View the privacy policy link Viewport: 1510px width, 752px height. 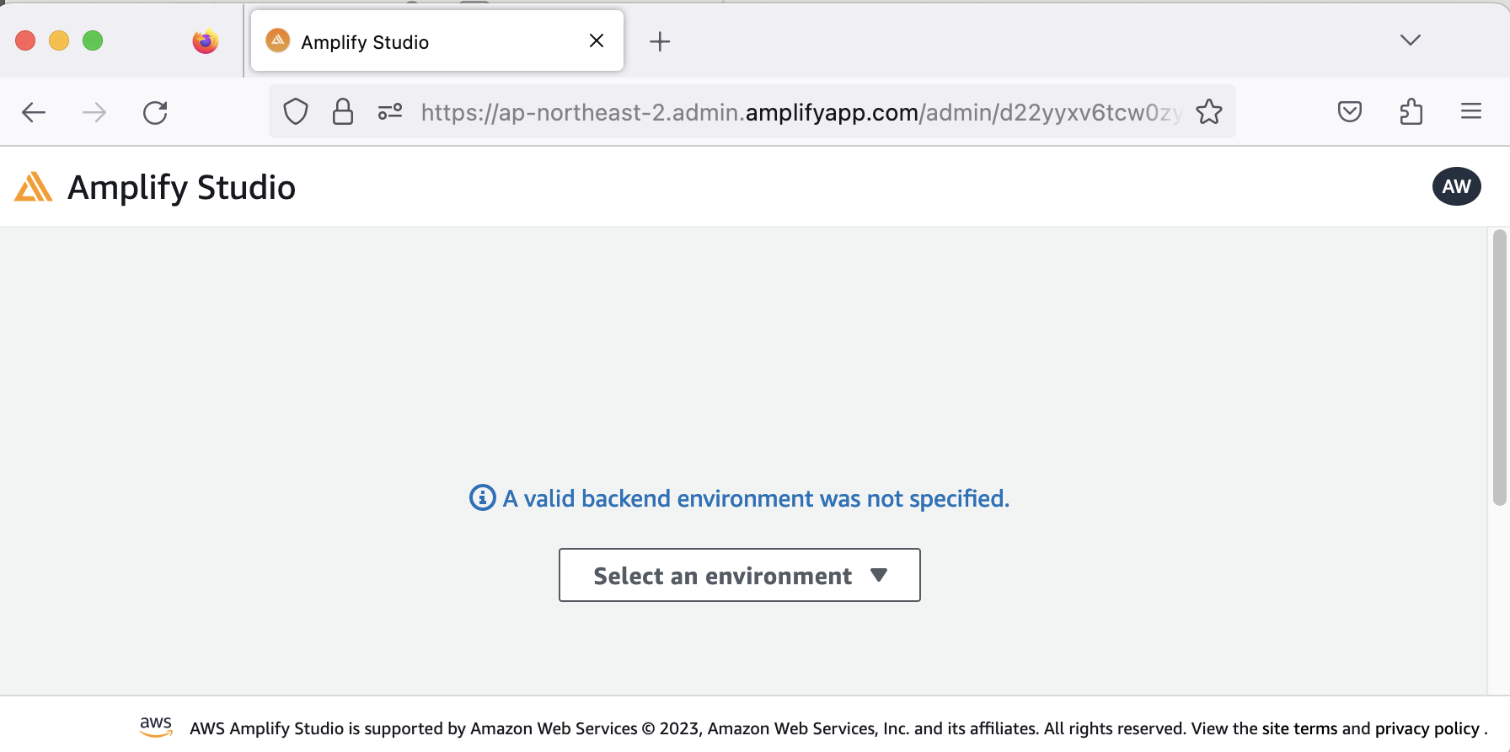click(x=1427, y=728)
